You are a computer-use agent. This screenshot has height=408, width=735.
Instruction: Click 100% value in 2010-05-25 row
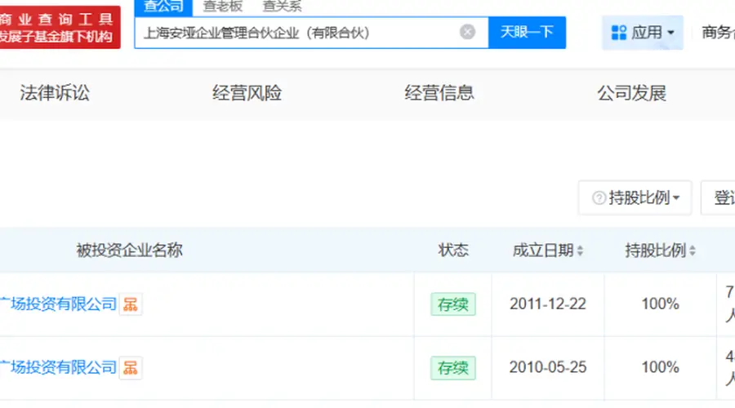click(660, 367)
